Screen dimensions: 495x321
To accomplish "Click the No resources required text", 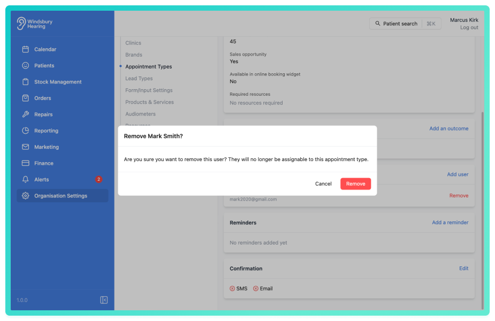I will coord(256,103).
